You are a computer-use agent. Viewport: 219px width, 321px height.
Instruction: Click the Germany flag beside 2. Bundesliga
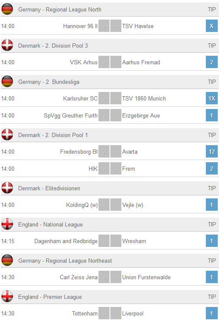7,81
